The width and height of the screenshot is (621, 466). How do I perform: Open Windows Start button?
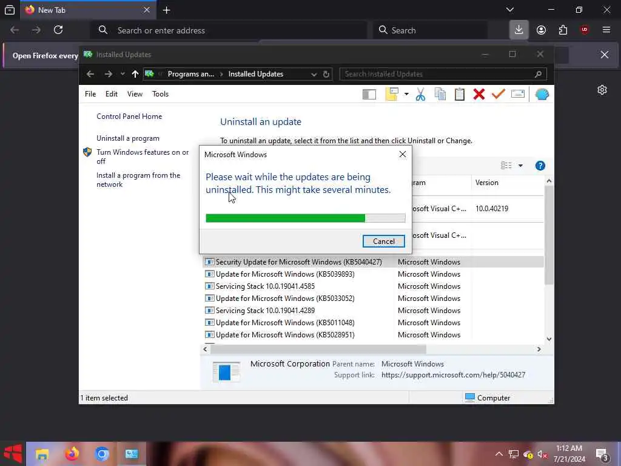(13, 454)
